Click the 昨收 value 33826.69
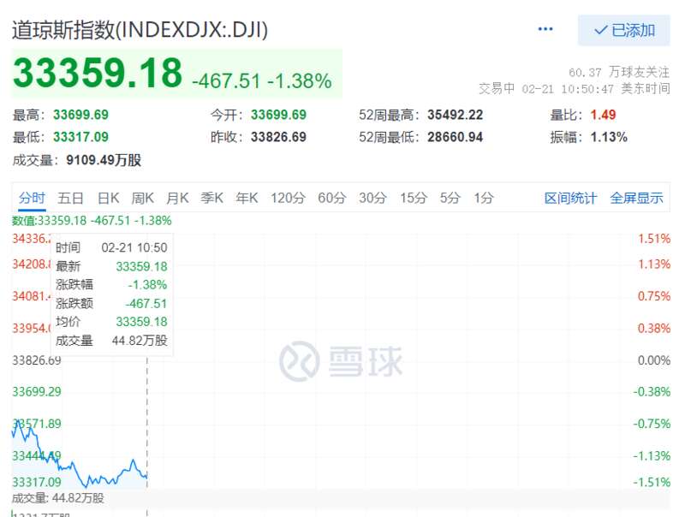The width and height of the screenshot is (685, 517). [x=279, y=137]
